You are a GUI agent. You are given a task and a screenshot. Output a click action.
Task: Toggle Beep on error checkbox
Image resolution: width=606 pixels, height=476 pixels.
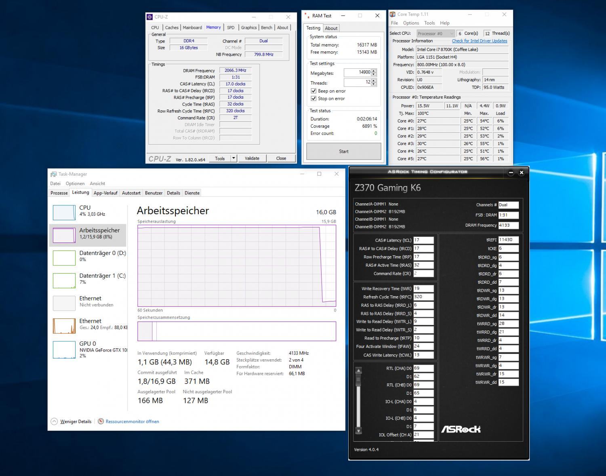[314, 91]
